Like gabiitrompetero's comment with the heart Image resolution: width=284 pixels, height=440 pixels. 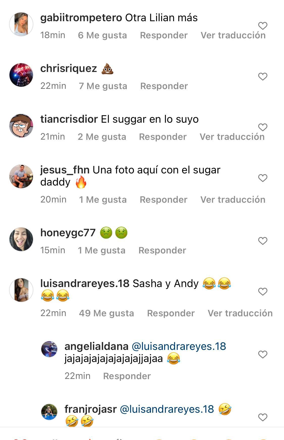pyautogui.click(x=263, y=26)
